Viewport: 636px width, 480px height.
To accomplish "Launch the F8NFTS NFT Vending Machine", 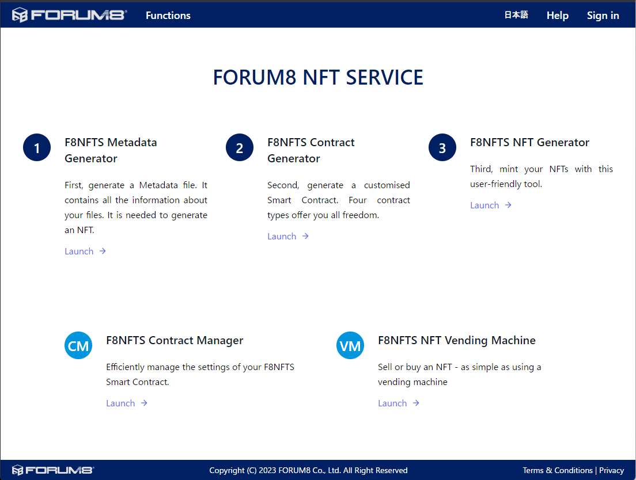I will pos(398,403).
